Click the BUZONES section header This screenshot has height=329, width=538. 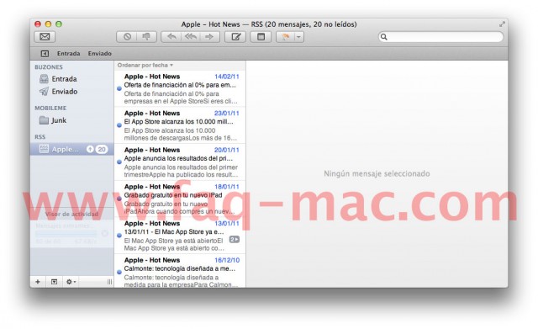pyautogui.click(x=49, y=67)
